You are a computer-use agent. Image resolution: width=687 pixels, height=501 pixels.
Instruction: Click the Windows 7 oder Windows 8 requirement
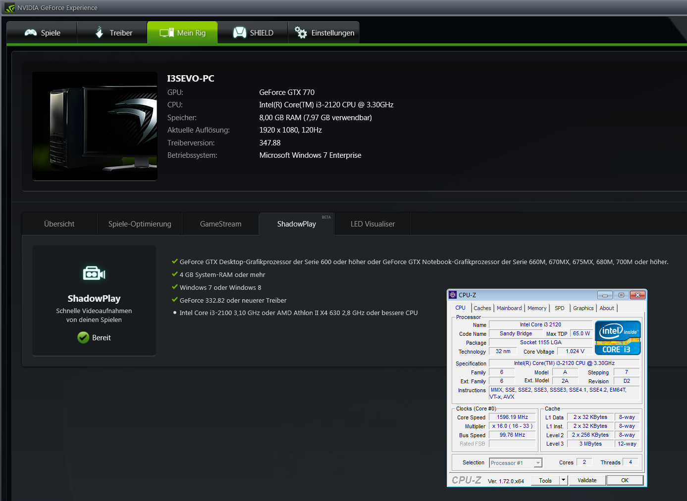220,288
